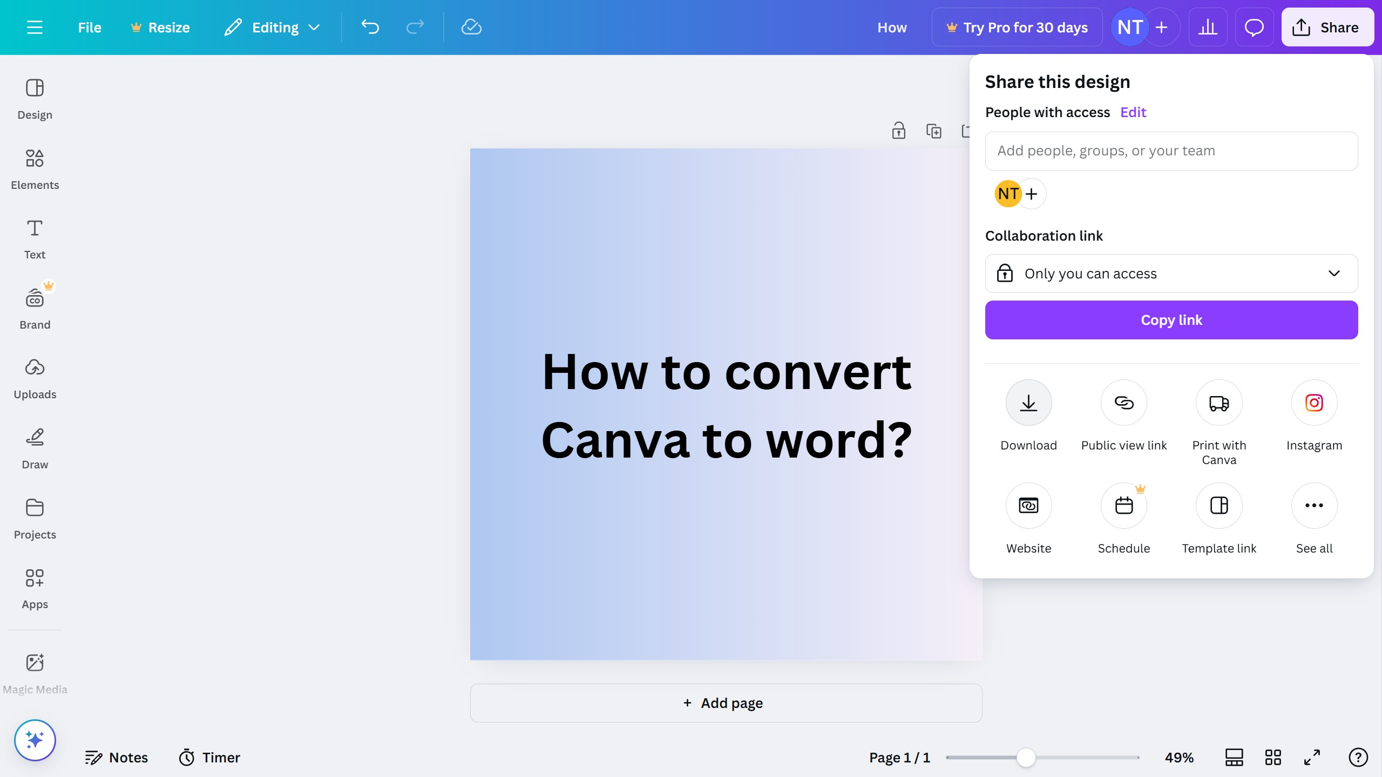Open the Template link option

coord(1219,506)
